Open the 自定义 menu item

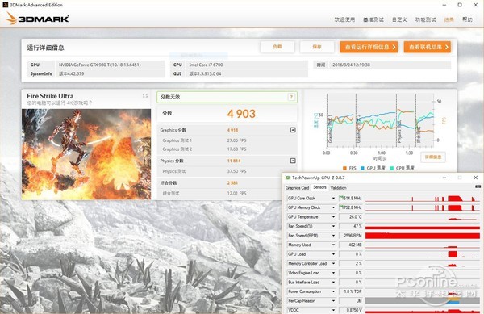tap(399, 19)
